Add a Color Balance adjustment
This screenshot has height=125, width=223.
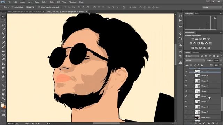(195, 43)
